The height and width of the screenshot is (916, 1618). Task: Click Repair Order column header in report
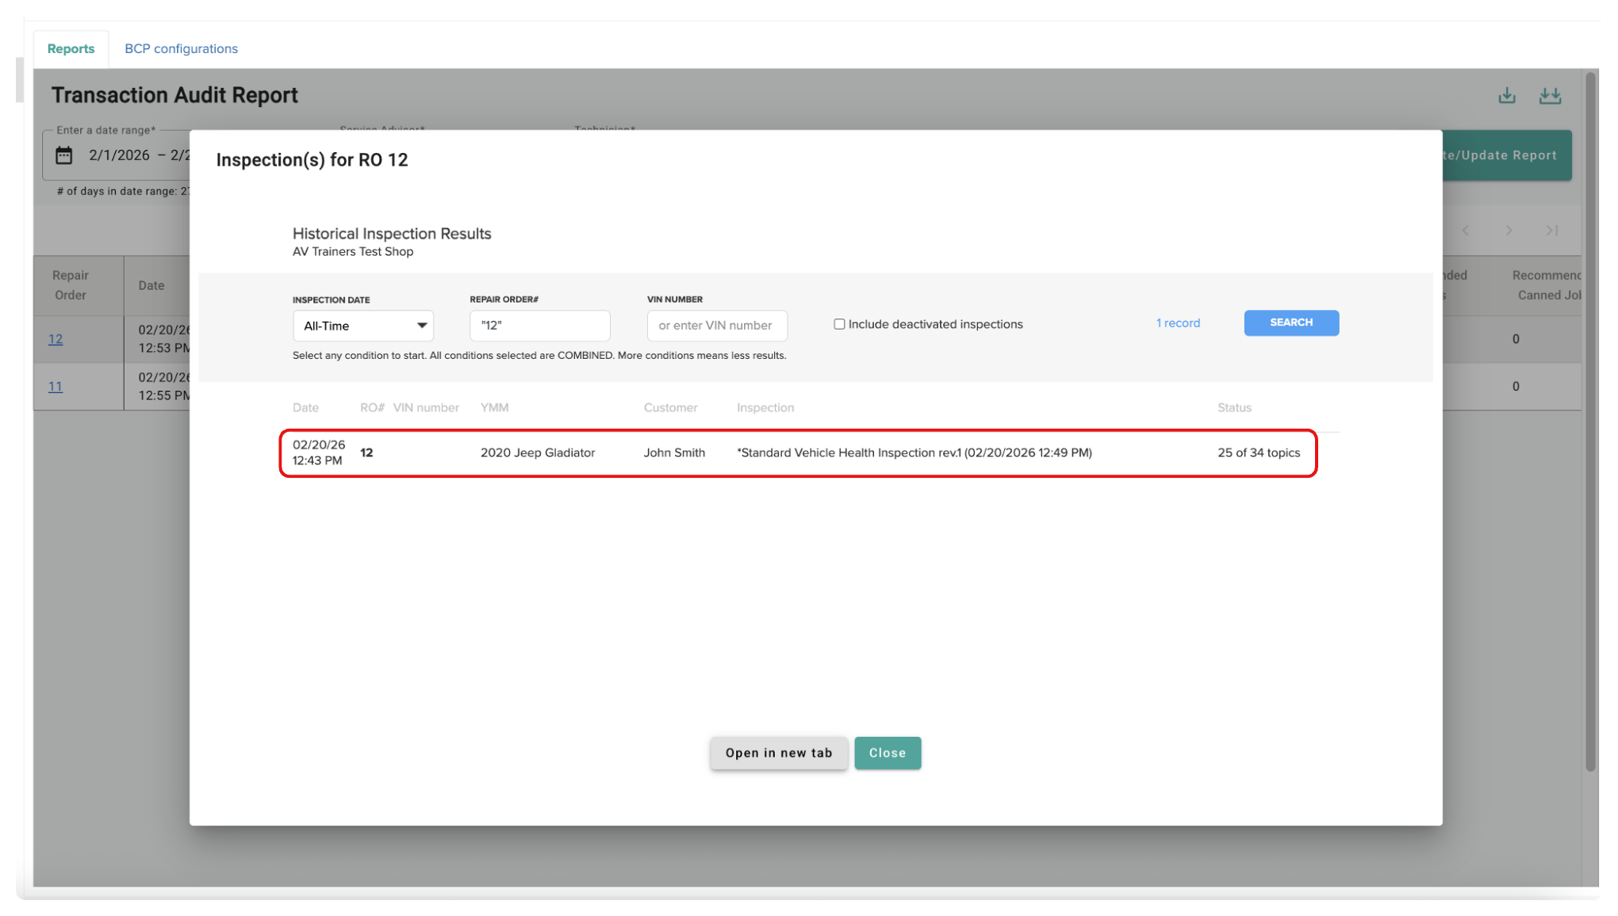[x=71, y=285]
